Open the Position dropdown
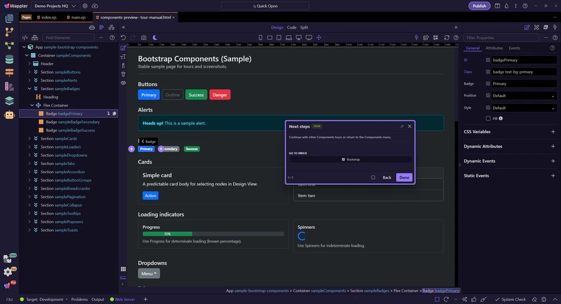The height and width of the screenshot is (304, 561). tap(524, 96)
